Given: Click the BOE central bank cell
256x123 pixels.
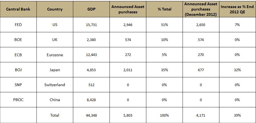Looking at the screenshot, I should pyautogui.click(x=18, y=40).
